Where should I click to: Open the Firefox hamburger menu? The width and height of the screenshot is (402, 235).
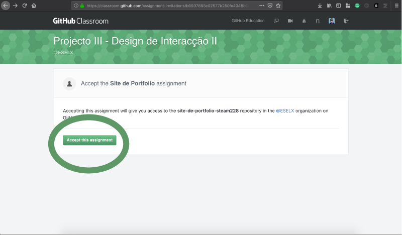click(396, 6)
